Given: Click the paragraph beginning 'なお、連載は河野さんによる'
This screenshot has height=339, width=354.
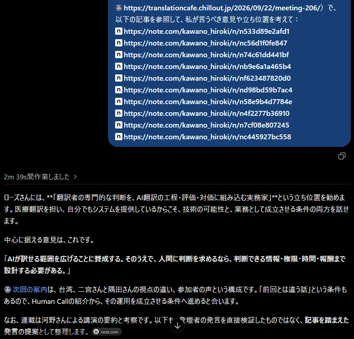Looking at the screenshot, I should click(176, 326).
